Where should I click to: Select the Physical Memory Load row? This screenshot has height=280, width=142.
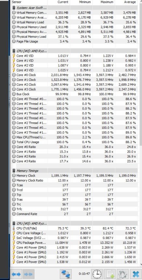pyautogui.click(x=75, y=37)
